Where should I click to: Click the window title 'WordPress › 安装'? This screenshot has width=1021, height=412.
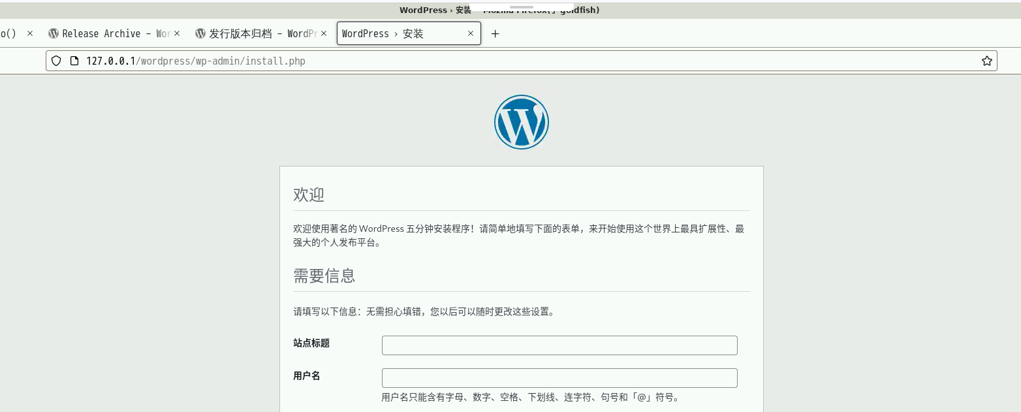(x=435, y=10)
